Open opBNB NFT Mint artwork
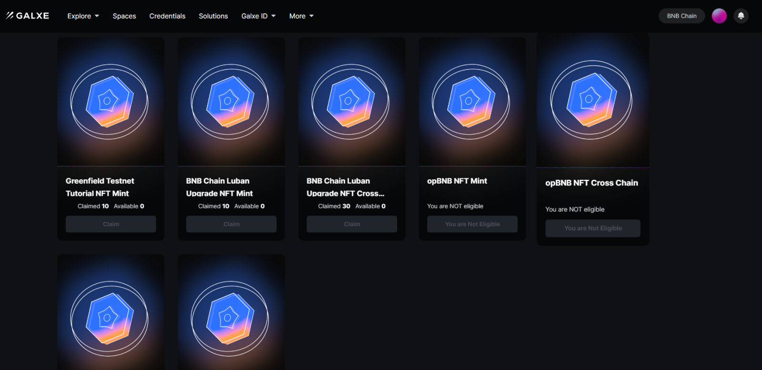The height and width of the screenshot is (370, 762). pyautogui.click(x=472, y=102)
